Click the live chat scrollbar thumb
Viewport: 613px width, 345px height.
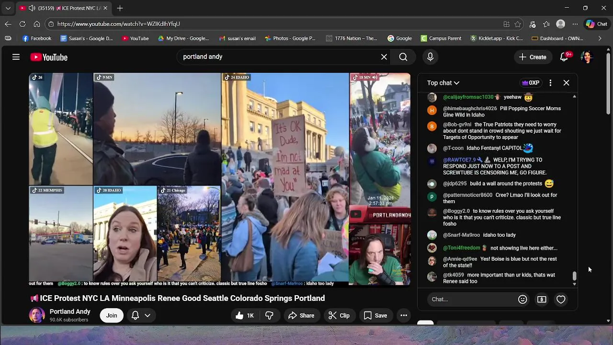[574, 276]
